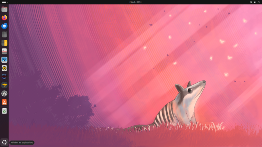Click the volume speaker icon
262x147 pixels.
click(255, 2)
